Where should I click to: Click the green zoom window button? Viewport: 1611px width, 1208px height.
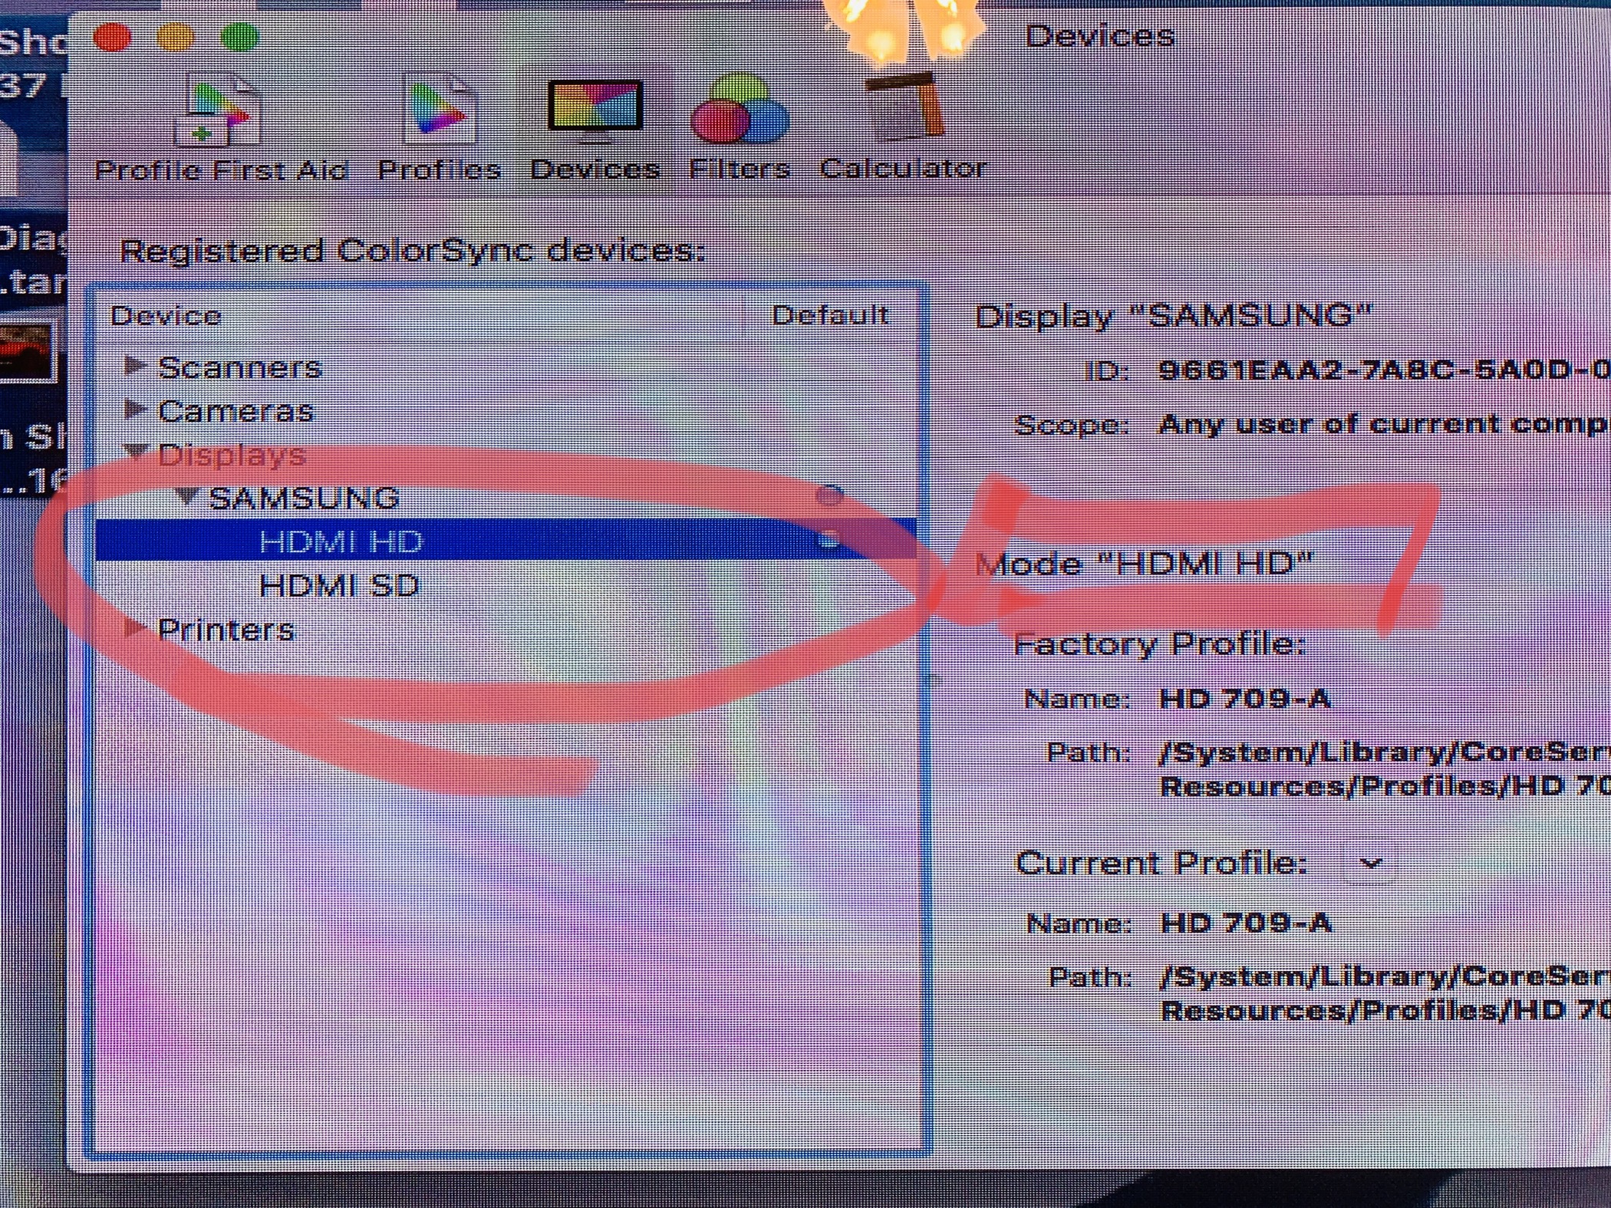[x=239, y=38]
